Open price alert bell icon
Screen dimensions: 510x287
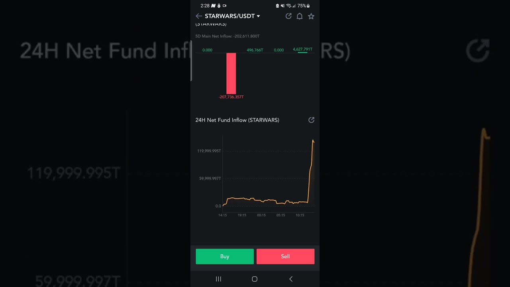coord(300,16)
